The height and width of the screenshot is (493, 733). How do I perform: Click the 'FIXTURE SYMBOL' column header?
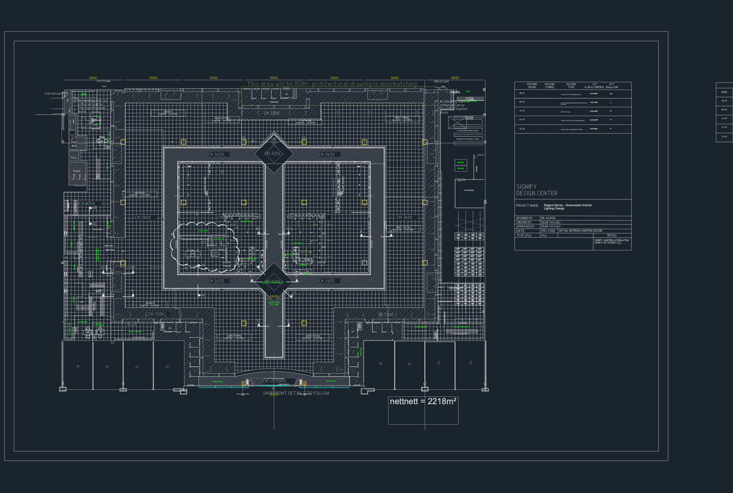549,86
